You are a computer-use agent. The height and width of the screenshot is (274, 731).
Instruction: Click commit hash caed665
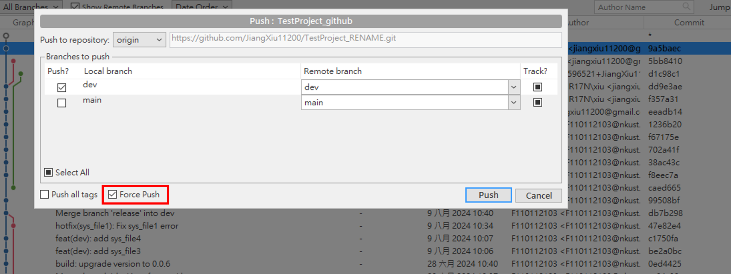click(664, 188)
